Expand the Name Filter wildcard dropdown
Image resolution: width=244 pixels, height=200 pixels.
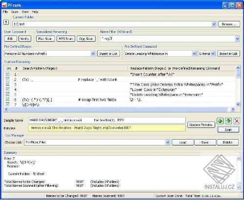(237, 39)
